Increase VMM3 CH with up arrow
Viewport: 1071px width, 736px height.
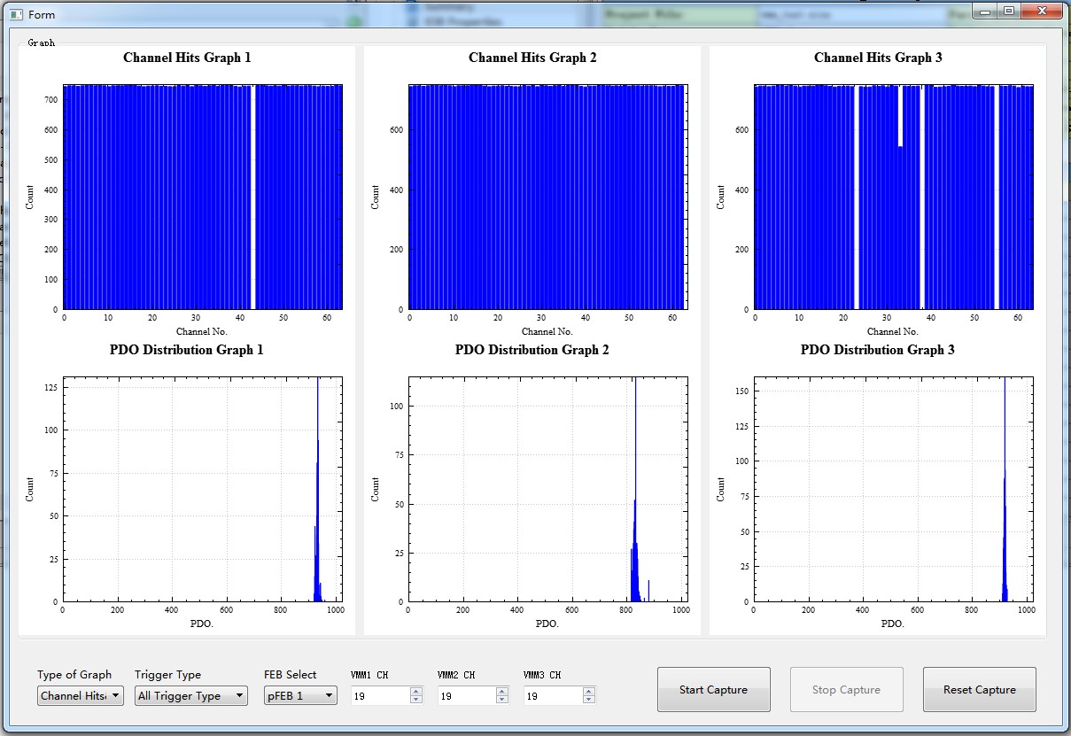point(589,692)
